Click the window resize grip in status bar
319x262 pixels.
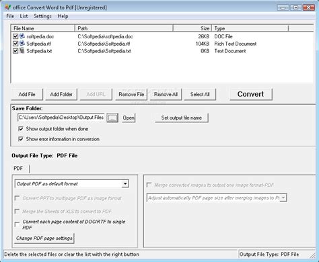312,255
